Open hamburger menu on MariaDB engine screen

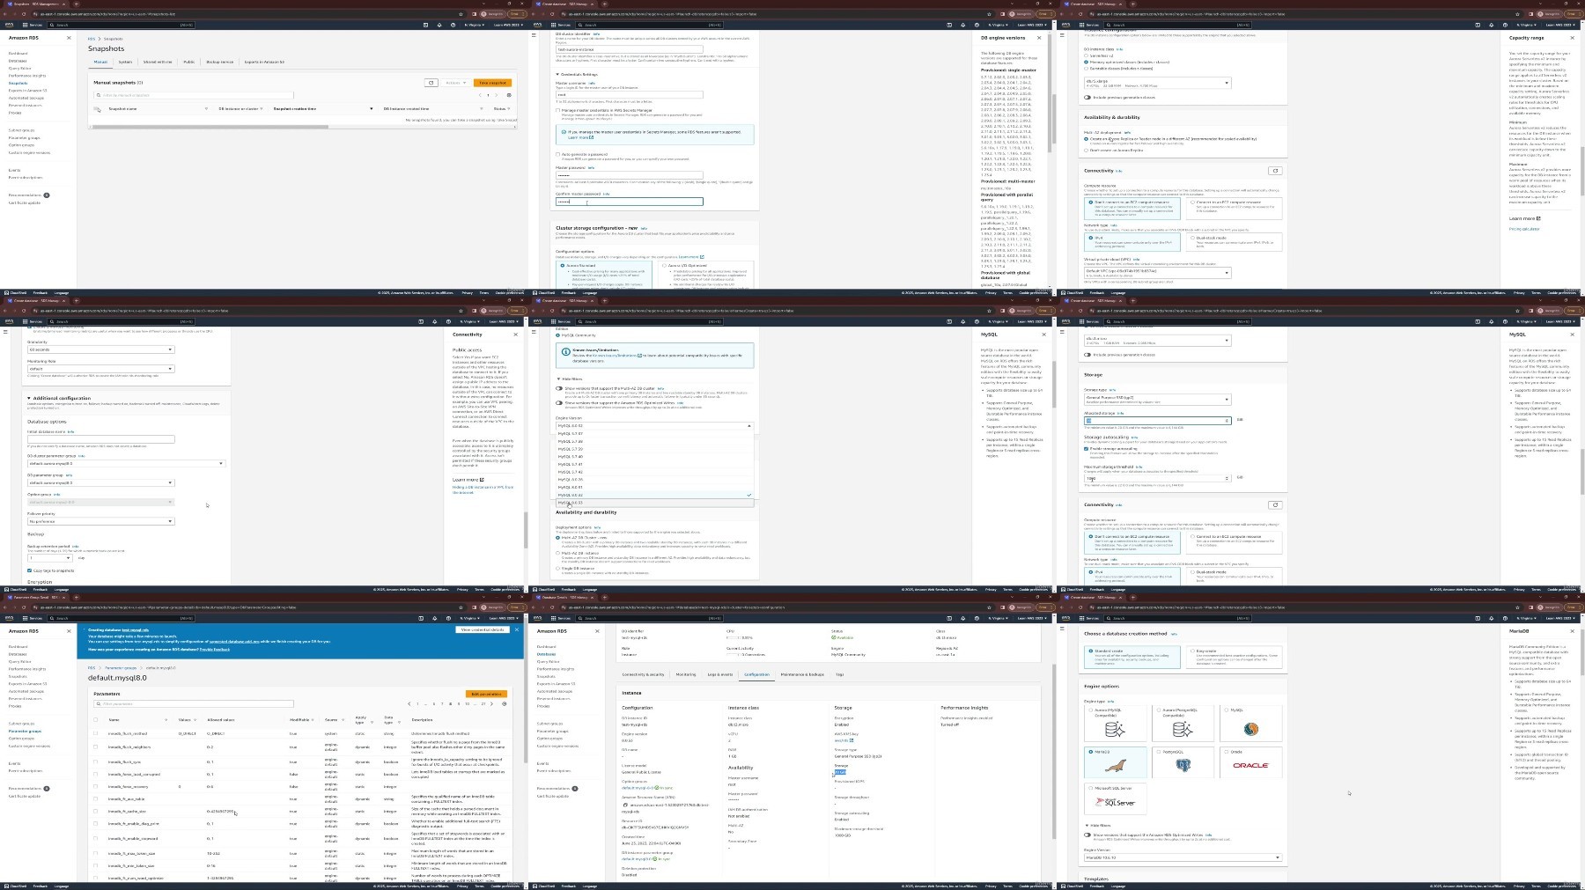pos(1063,629)
